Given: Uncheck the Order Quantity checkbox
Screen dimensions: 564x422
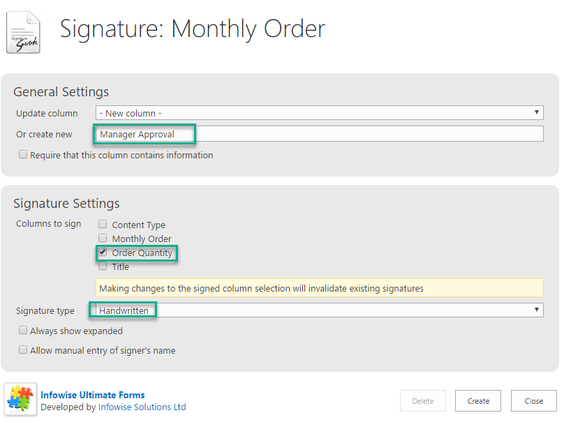Looking at the screenshot, I should 103,252.
